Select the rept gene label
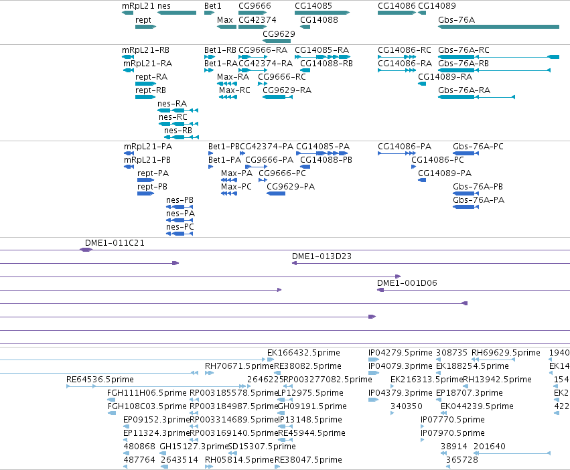The height and width of the screenshot is (470, 570). (x=143, y=20)
